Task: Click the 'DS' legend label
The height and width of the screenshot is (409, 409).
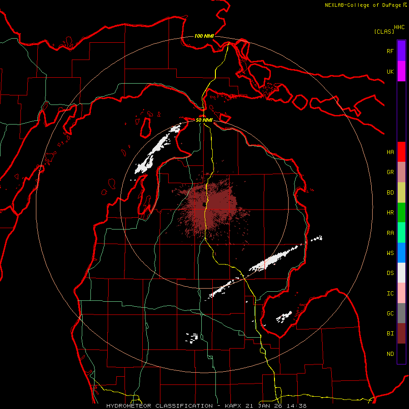Action: (x=390, y=273)
